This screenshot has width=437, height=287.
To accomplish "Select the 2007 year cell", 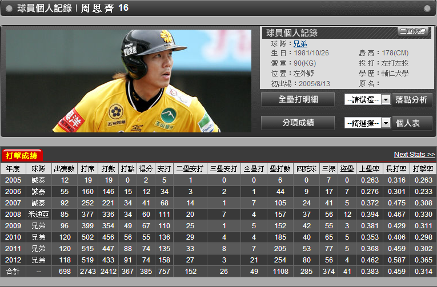I will point(13,203).
